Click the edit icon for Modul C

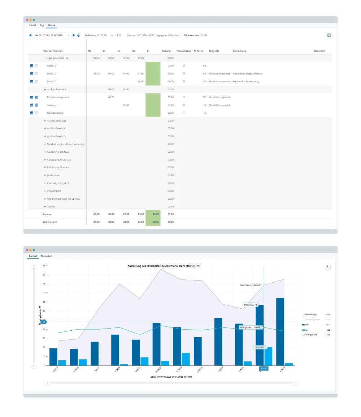coord(32,74)
